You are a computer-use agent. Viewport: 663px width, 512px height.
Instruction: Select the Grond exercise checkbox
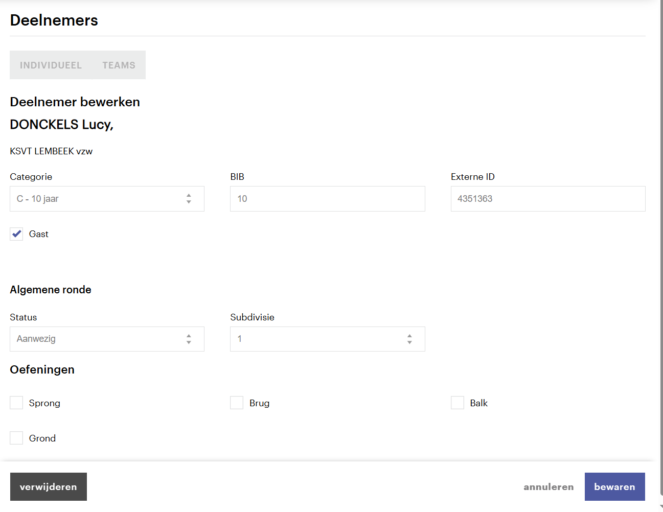coord(16,438)
